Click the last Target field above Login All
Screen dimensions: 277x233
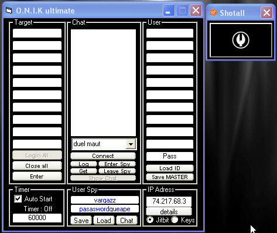pos(37,144)
